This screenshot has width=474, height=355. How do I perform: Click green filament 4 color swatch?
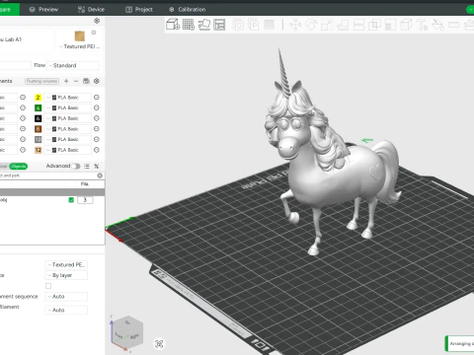click(x=39, y=107)
